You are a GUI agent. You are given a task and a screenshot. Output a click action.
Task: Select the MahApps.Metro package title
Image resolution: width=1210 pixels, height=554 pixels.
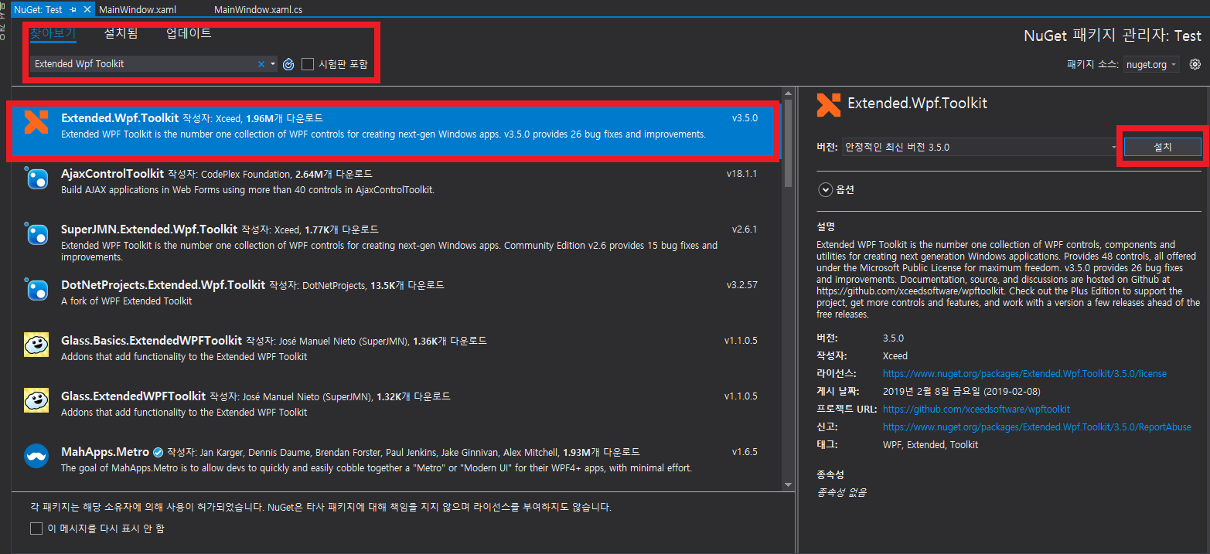coord(105,452)
